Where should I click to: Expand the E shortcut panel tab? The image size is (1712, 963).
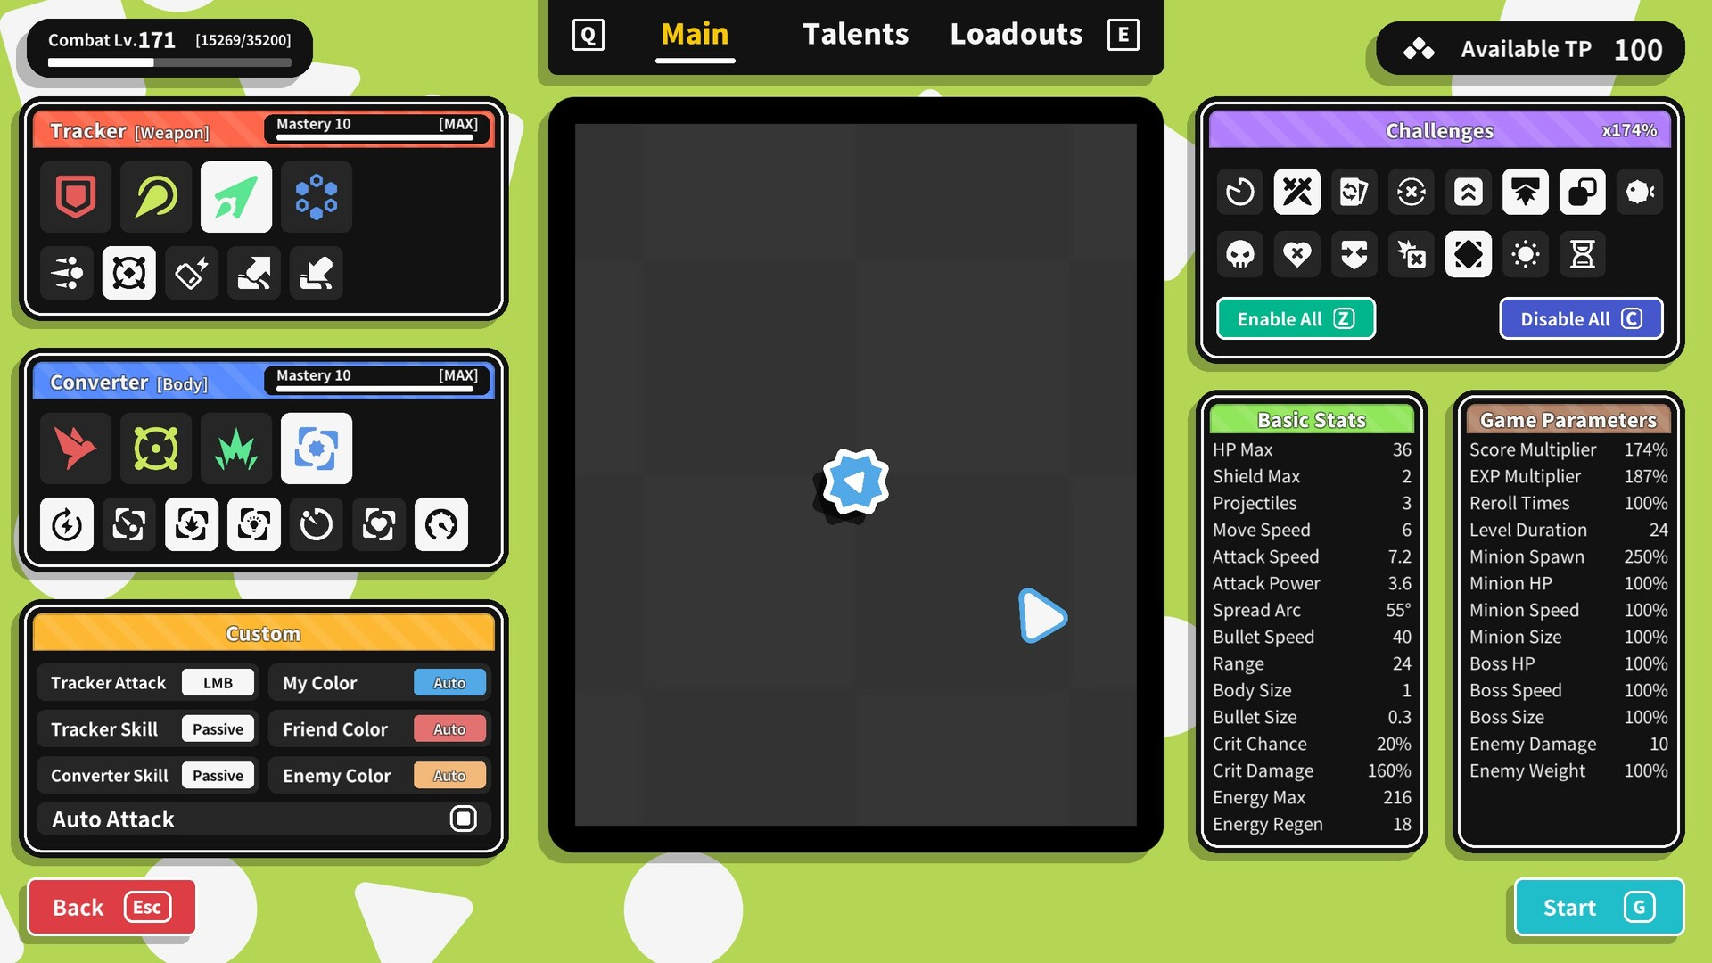pos(1123,32)
